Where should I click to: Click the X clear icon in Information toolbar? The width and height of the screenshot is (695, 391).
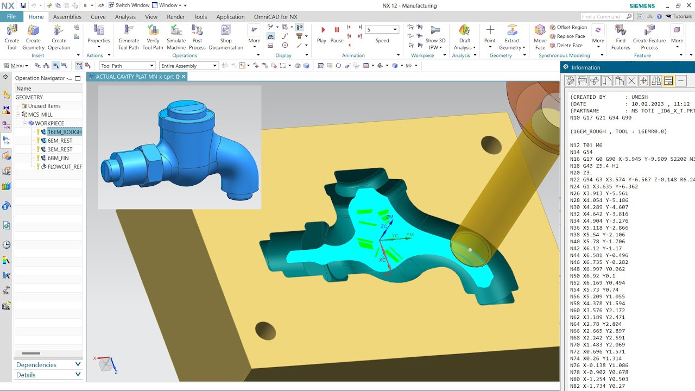631,81
